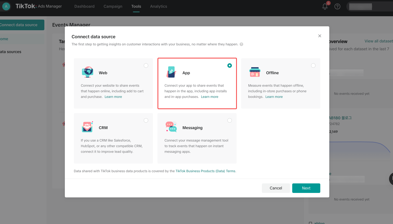This screenshot has height=224, width=393.
Task: Select the Web radio button
Action: (x=146, y=66)
